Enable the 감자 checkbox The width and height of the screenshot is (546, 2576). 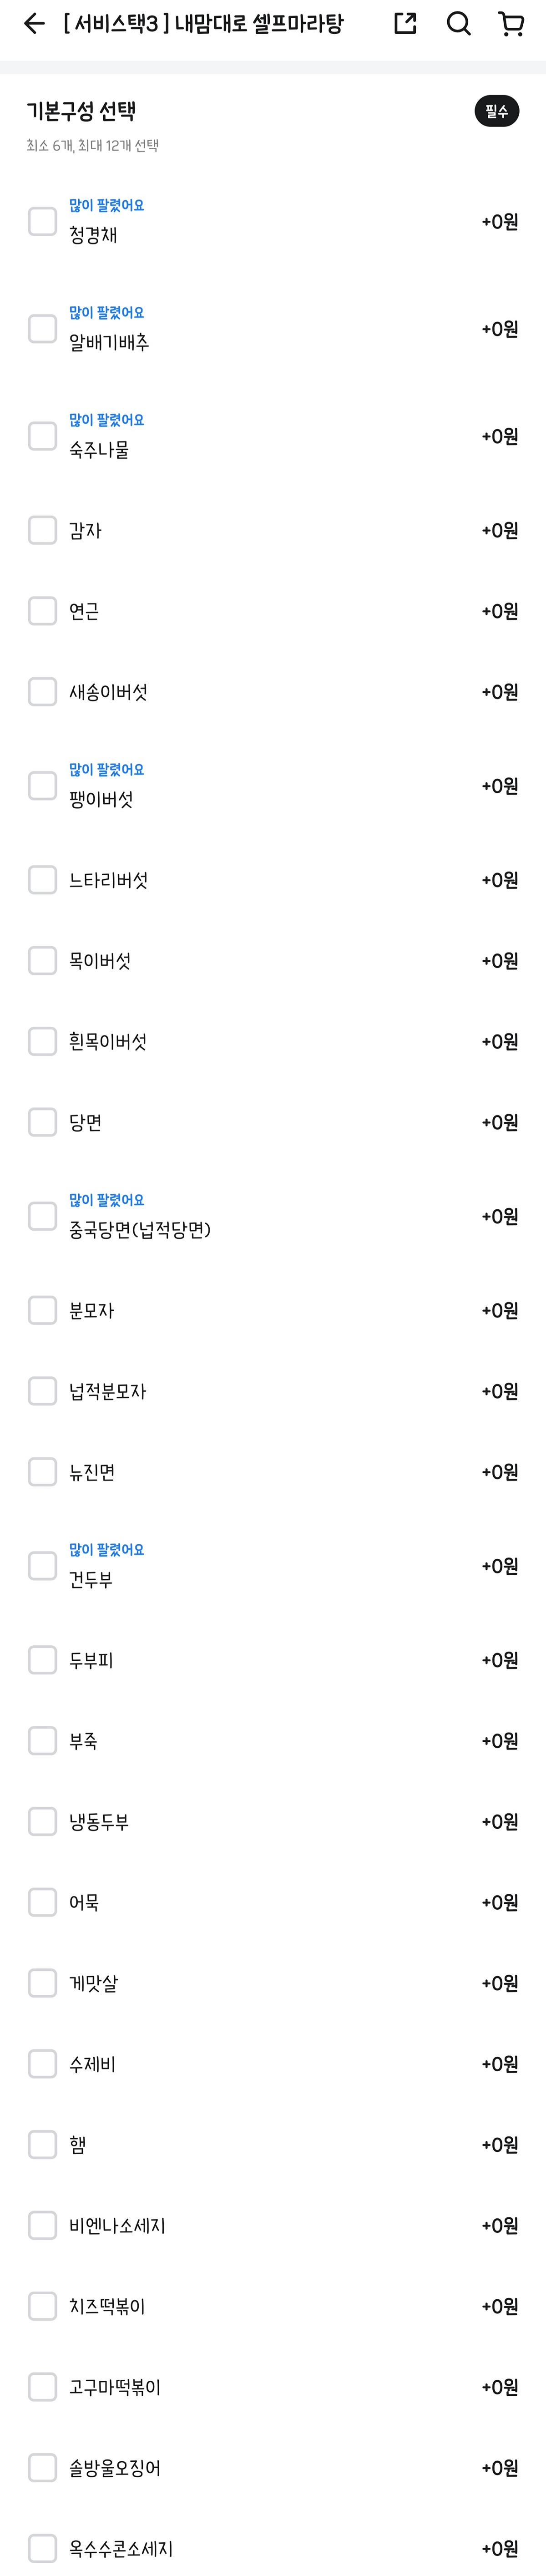(42, 531)
